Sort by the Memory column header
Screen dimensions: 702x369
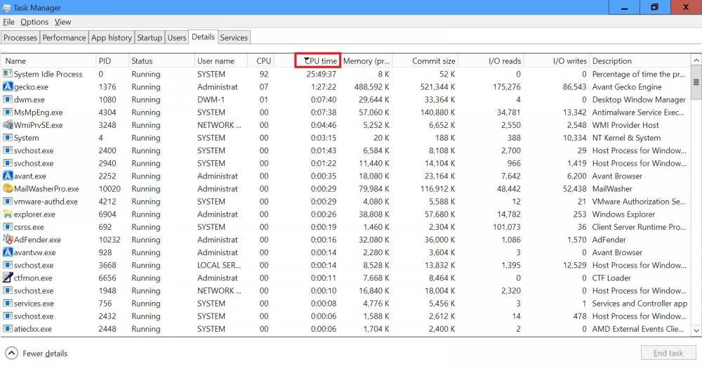coord(366,61)
